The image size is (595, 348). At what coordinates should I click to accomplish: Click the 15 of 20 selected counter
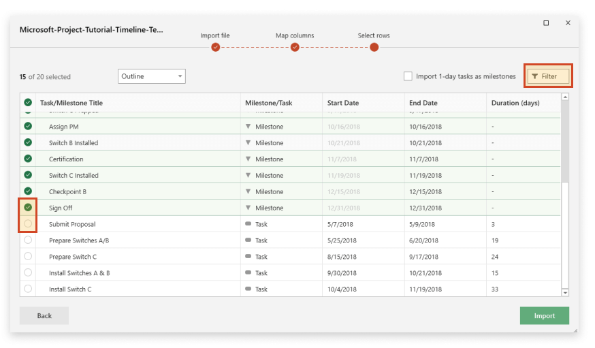coord(45,77)
